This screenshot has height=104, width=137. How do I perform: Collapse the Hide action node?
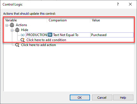(12, 30)
